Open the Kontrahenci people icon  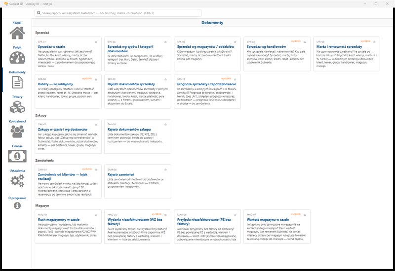tap(17, 132)
